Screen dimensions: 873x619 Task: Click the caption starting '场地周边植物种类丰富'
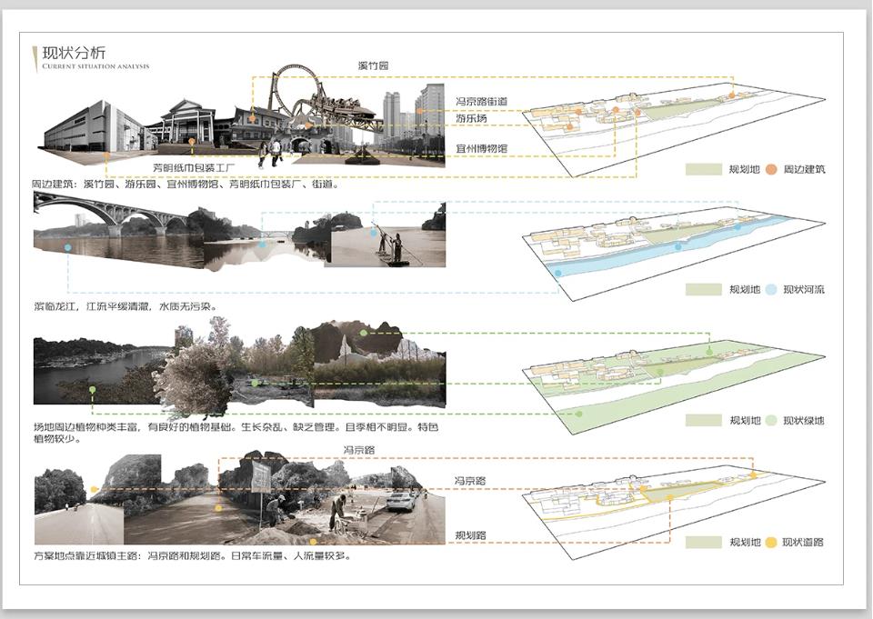coord(236,433)
